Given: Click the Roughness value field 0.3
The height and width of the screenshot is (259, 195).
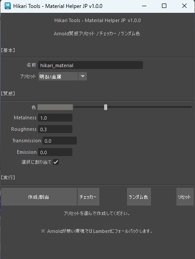Looking at the screenshot, I should click(55, 129).
